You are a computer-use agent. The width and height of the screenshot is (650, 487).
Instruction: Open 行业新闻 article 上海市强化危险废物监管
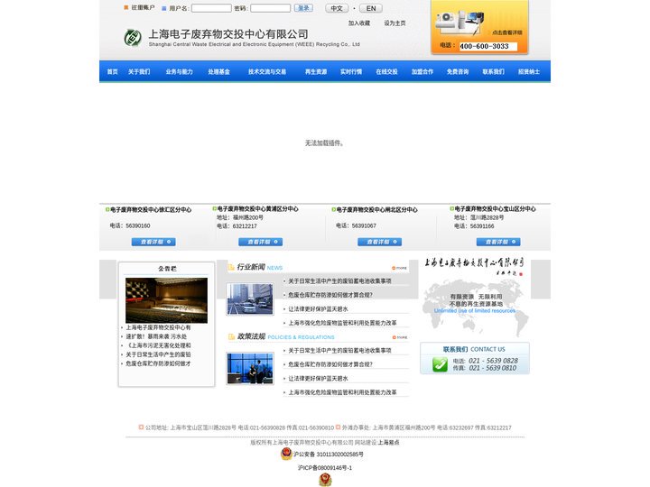coord(342,323)
